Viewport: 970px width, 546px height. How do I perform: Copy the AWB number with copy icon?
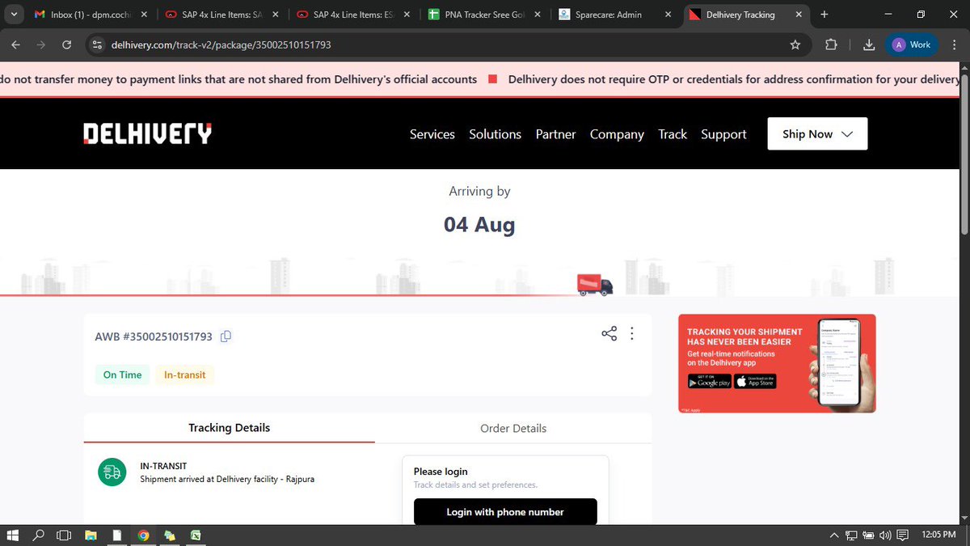[226, 336]
